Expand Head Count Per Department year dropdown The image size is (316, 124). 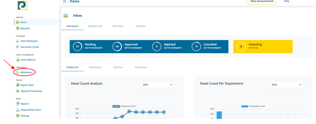287,85
